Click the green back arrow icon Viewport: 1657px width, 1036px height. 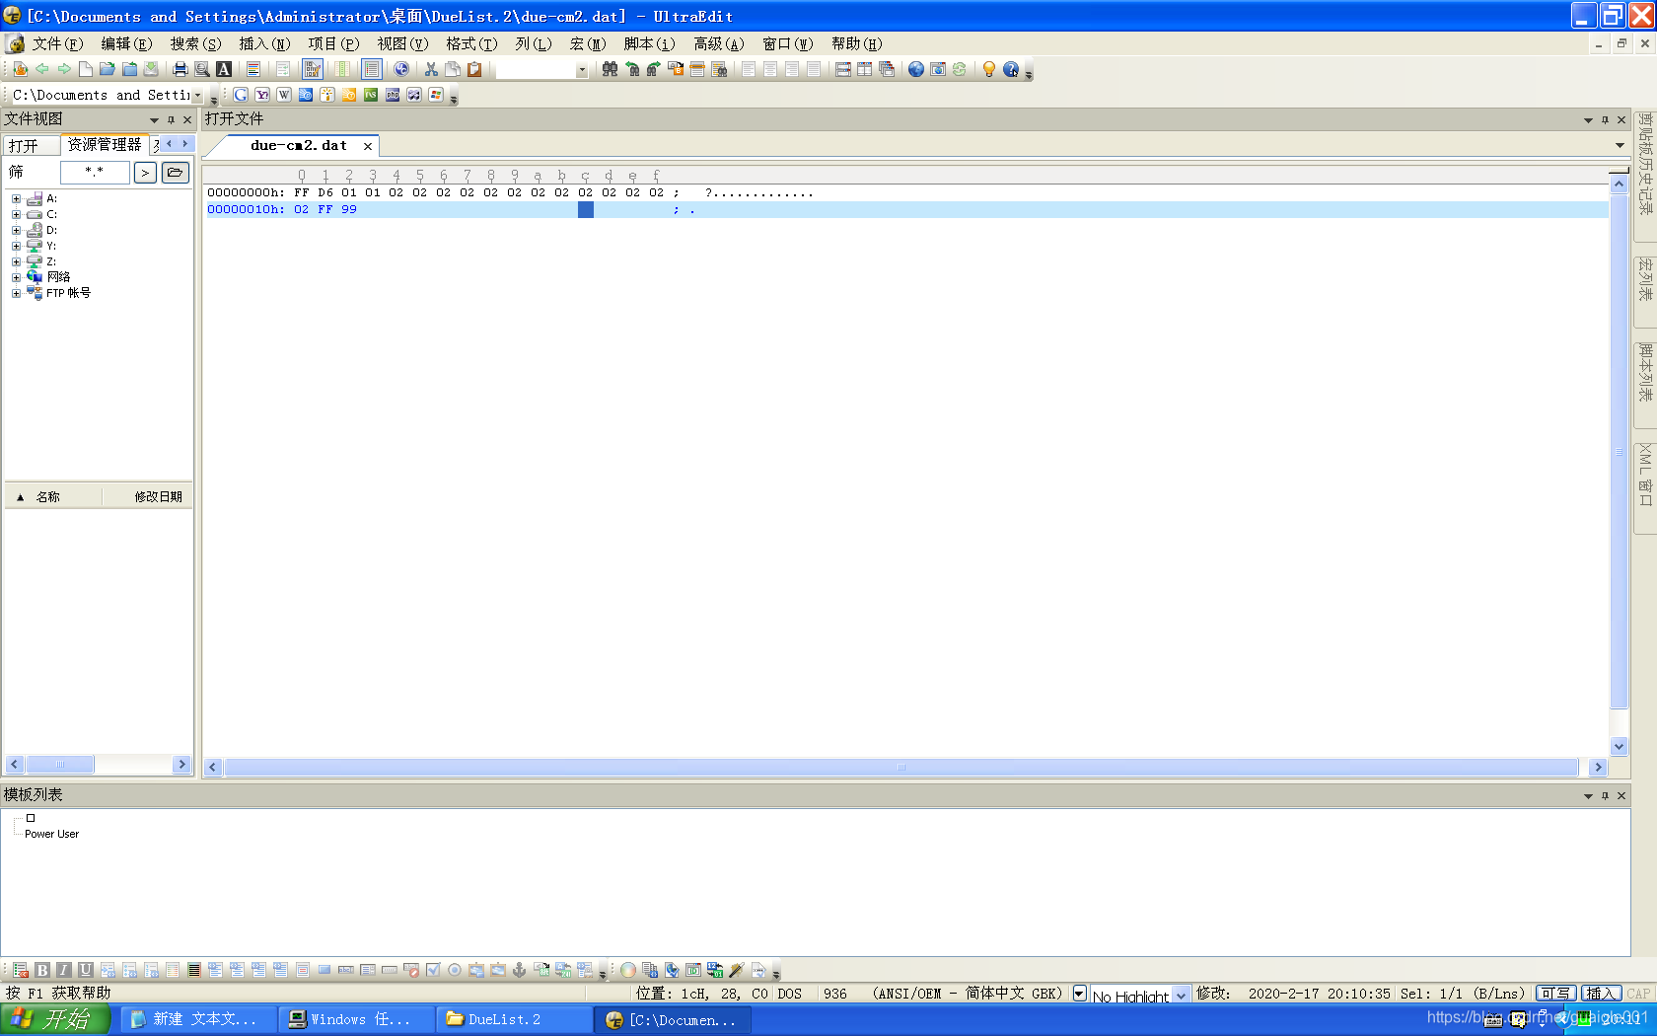pyautogui.click(x=42, y=69)
